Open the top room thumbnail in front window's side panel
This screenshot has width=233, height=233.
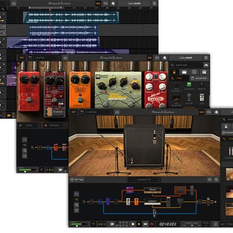pyautogui.click(x=229, y=174)
